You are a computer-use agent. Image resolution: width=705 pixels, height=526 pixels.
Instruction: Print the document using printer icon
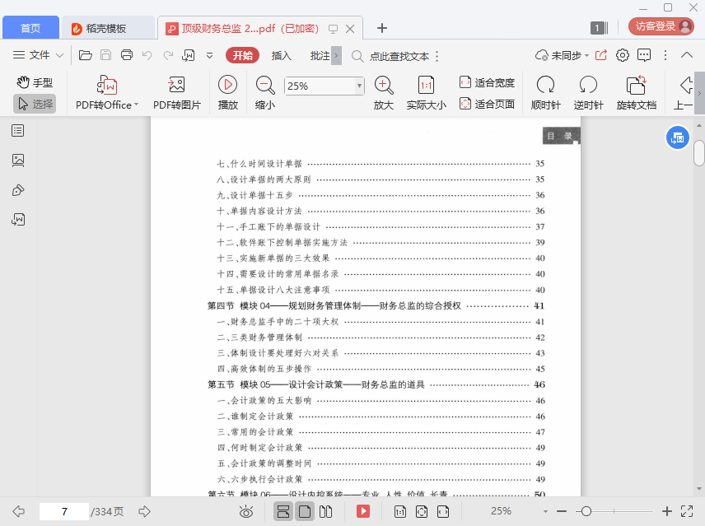tap(127, 55)
